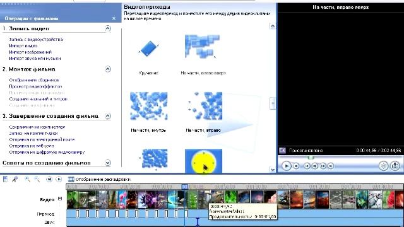The image size is (404, 227).
Task: Open Импорт изображений link
Action: 30,52
